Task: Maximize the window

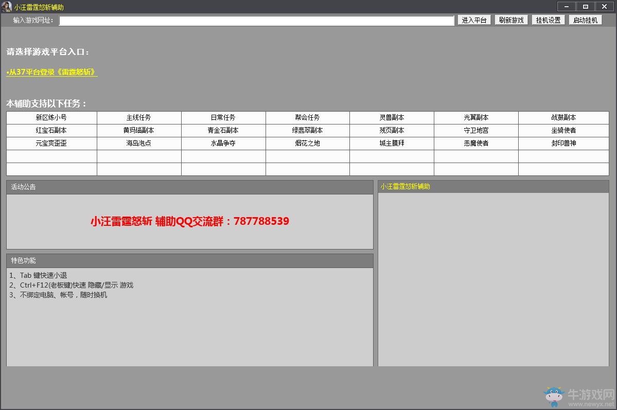Action: click(x=586, y=6)
